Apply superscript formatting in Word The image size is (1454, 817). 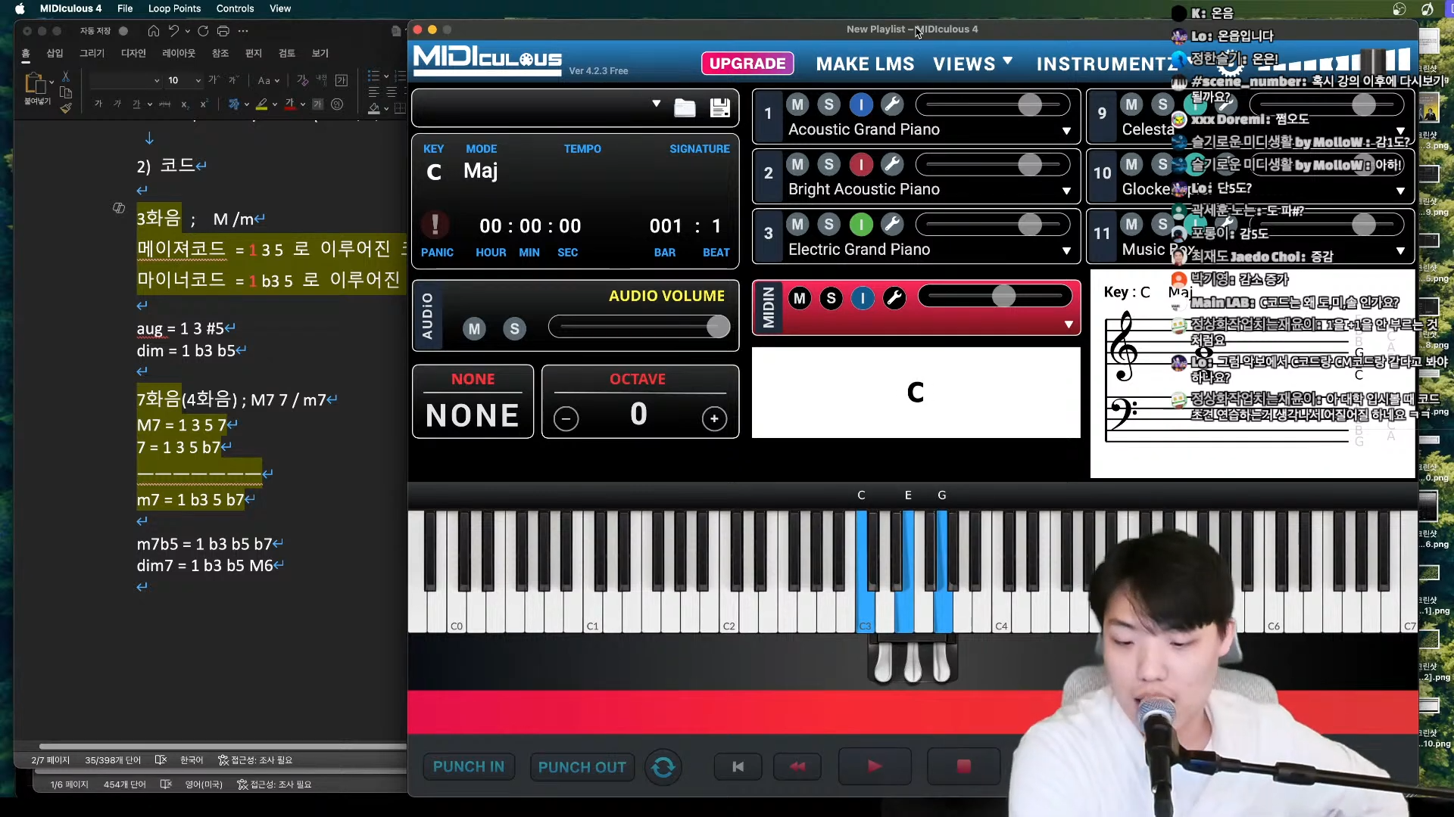[204, 104]
